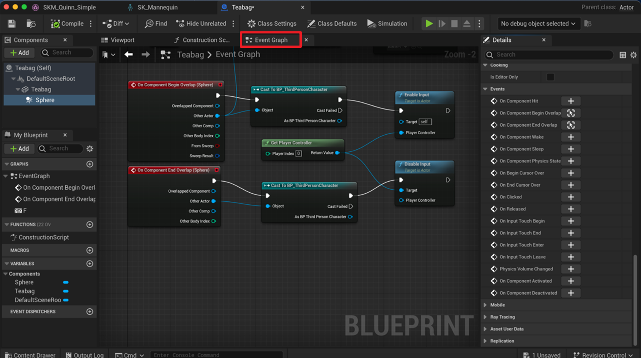Screen dimensions: 641x358
Task: Toggle the Is Editor Only checkbox
Action: pos(550,77)
